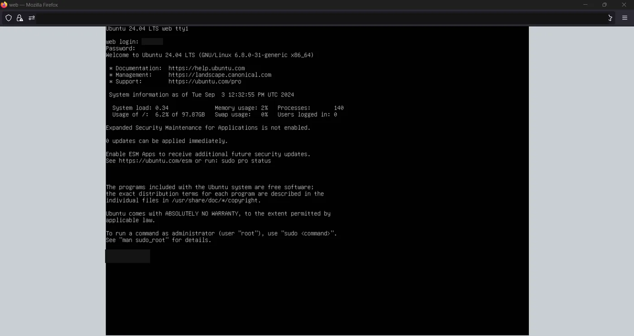Restore down the Firefox window
634x336 pixels.
604,5
